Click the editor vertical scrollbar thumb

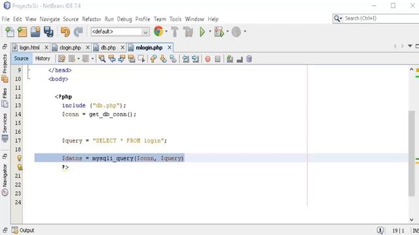click(x=412, y=153)
